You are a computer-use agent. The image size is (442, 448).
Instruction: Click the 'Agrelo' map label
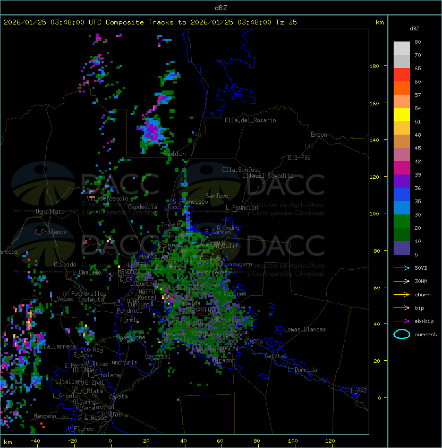pos(130,320)
